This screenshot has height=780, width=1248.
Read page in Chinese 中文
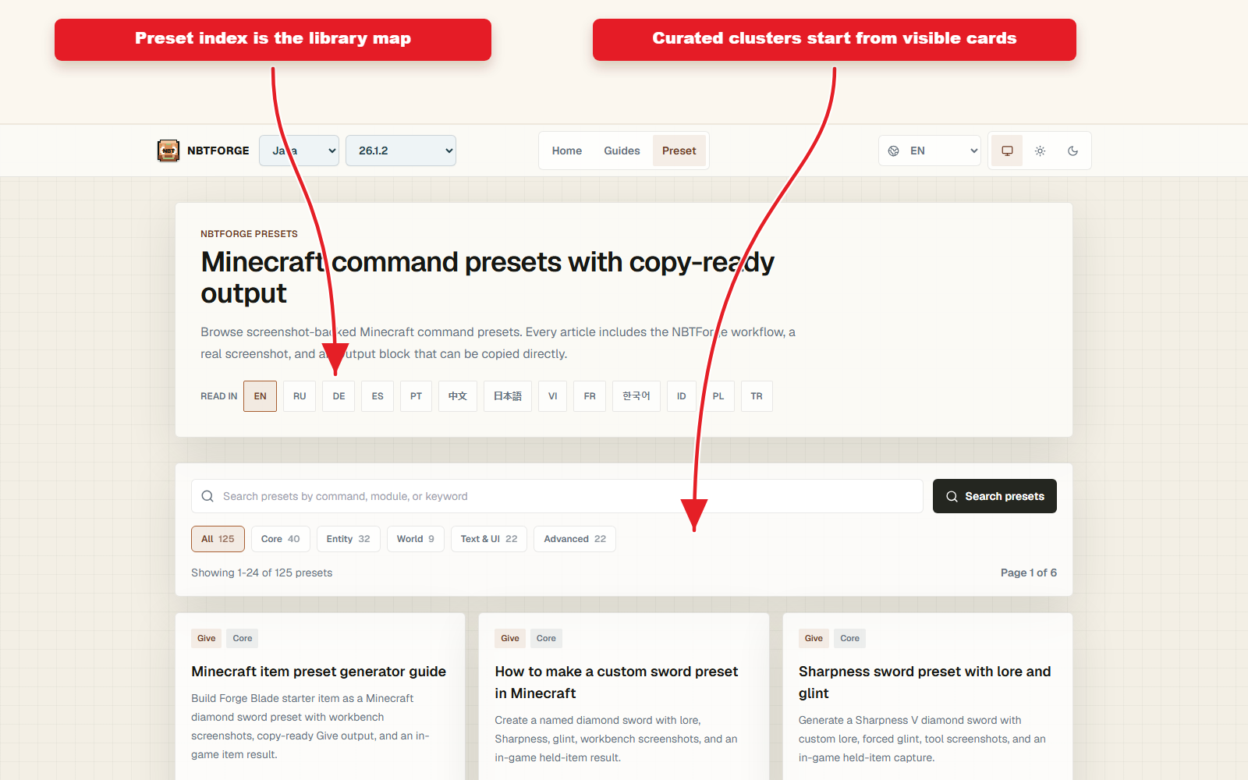pyautogui.click(x=458, y=396)
